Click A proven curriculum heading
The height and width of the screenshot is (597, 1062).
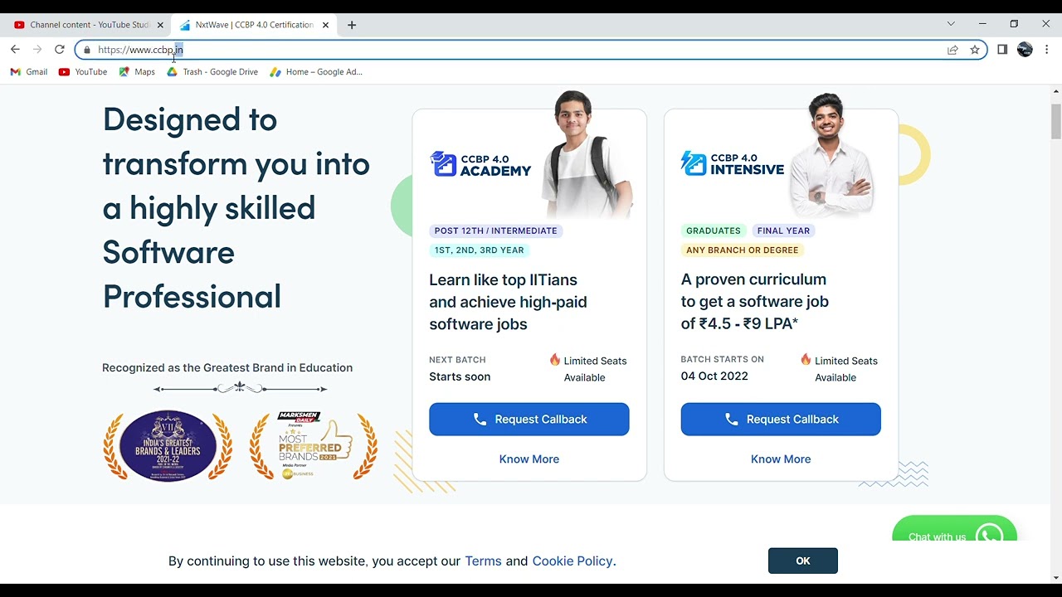coord(755,302)
